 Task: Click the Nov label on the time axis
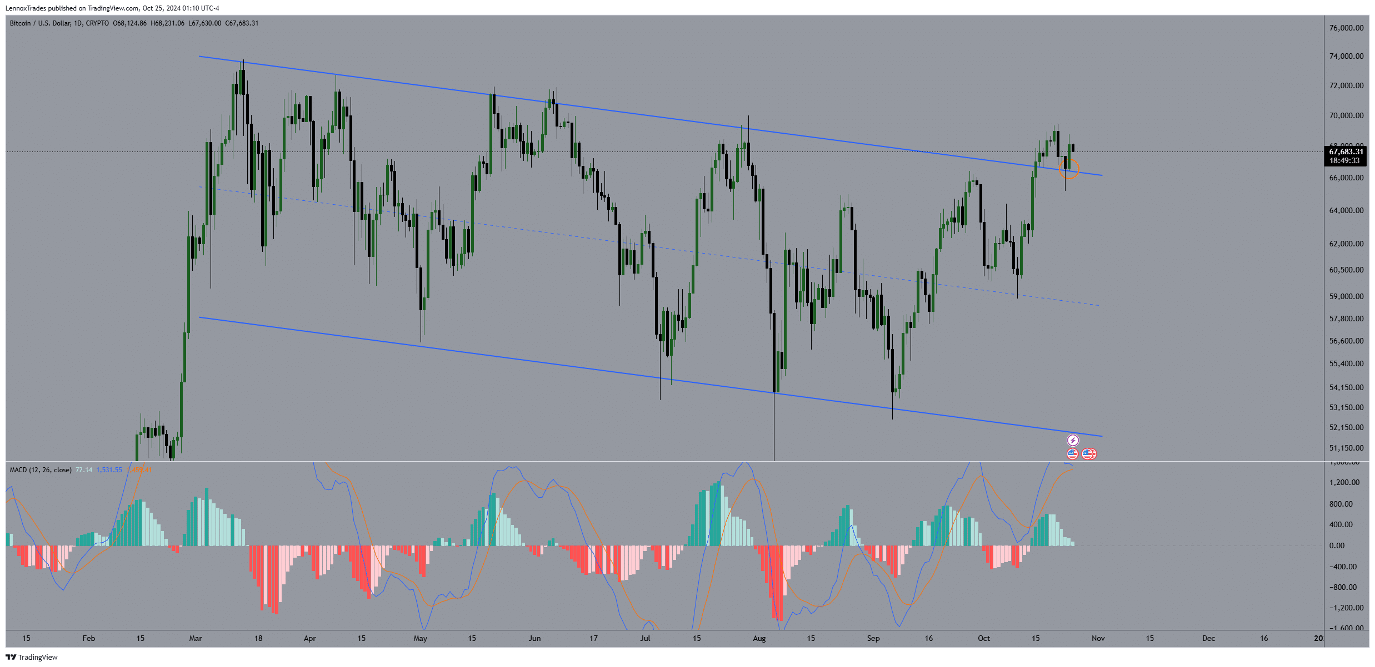1098,638
